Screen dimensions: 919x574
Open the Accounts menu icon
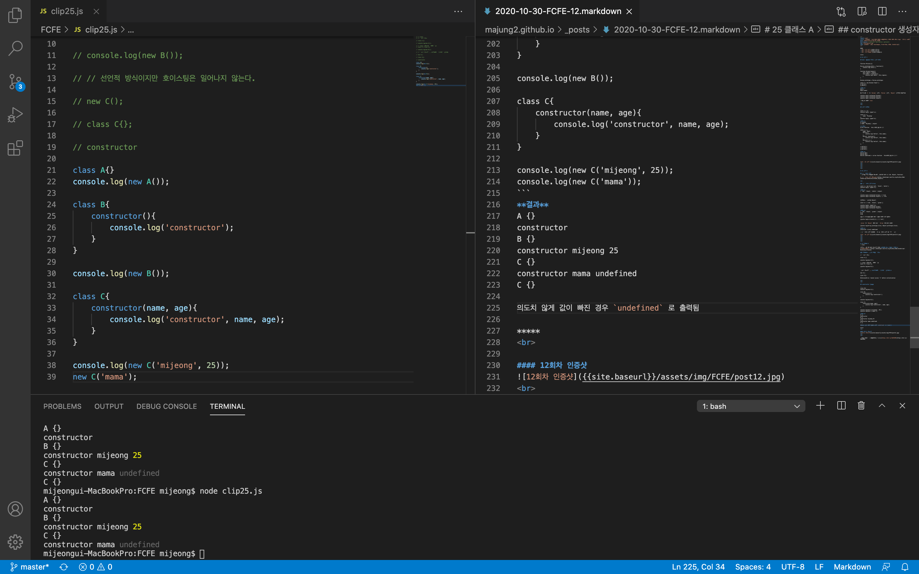point(15,509)
